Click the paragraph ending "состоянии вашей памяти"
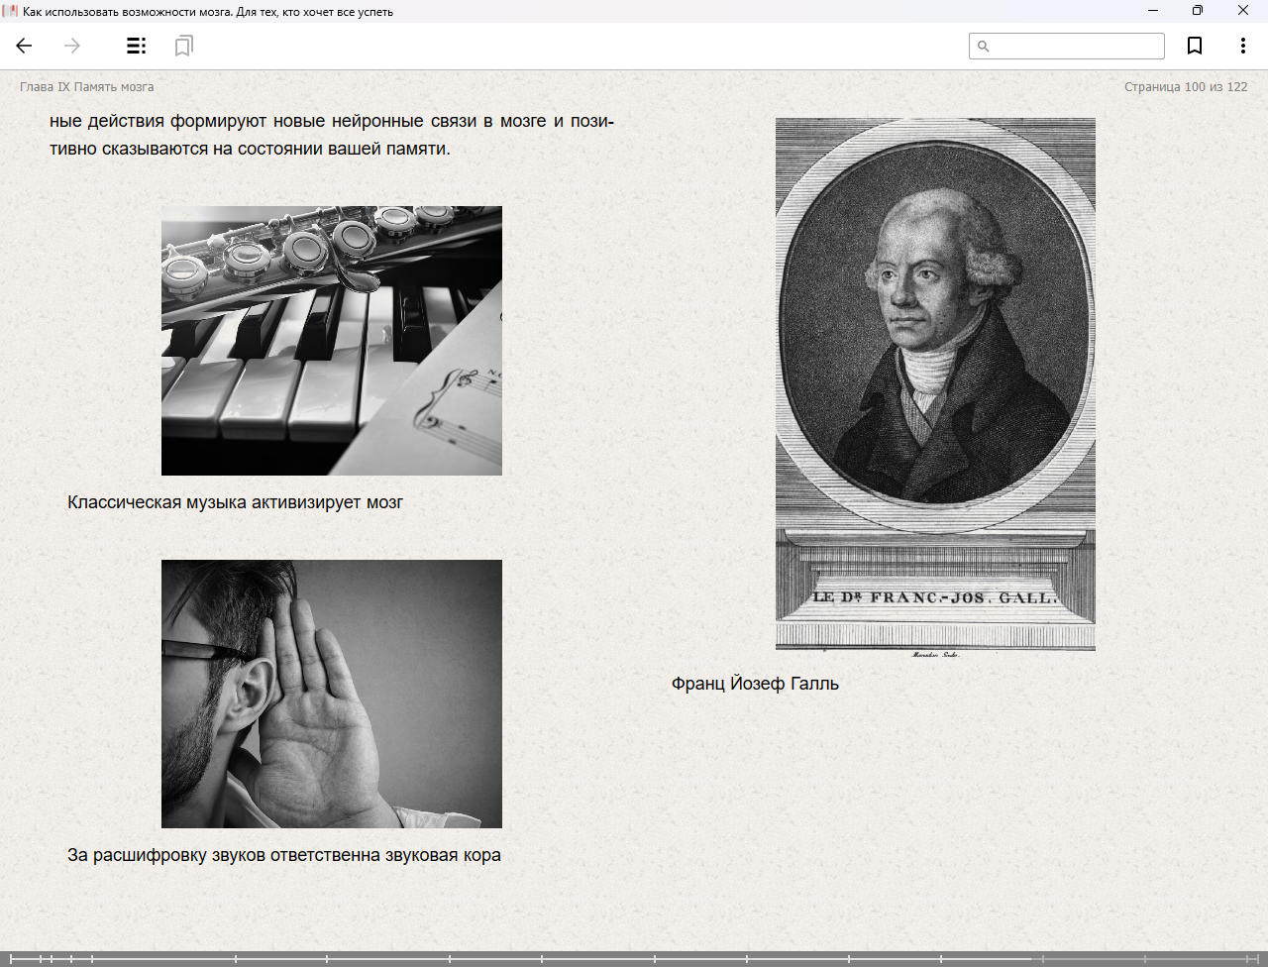 tap(332, 135)
